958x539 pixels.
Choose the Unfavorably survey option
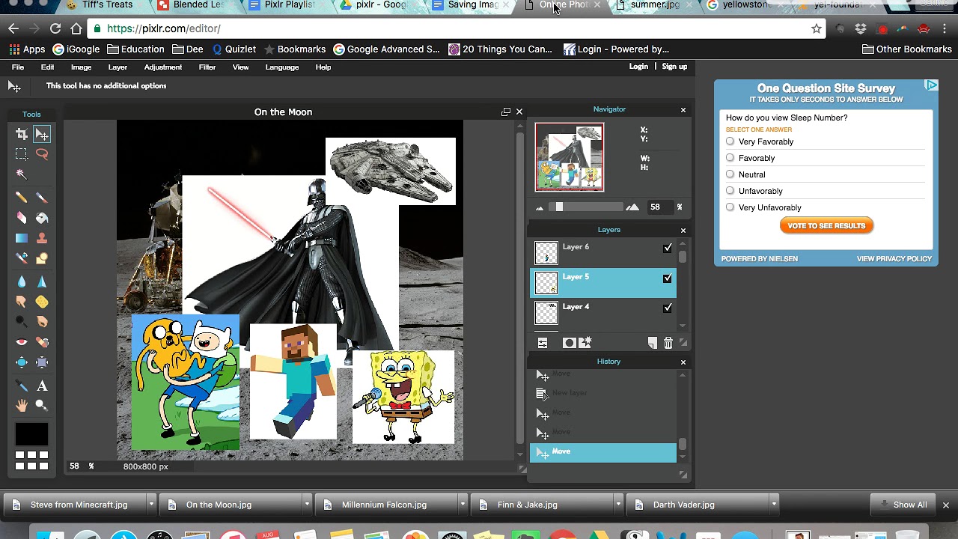730,191
